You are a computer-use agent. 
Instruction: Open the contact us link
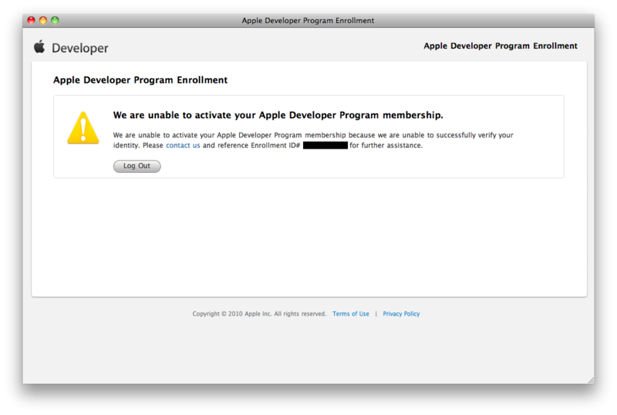tap(183, 145)
